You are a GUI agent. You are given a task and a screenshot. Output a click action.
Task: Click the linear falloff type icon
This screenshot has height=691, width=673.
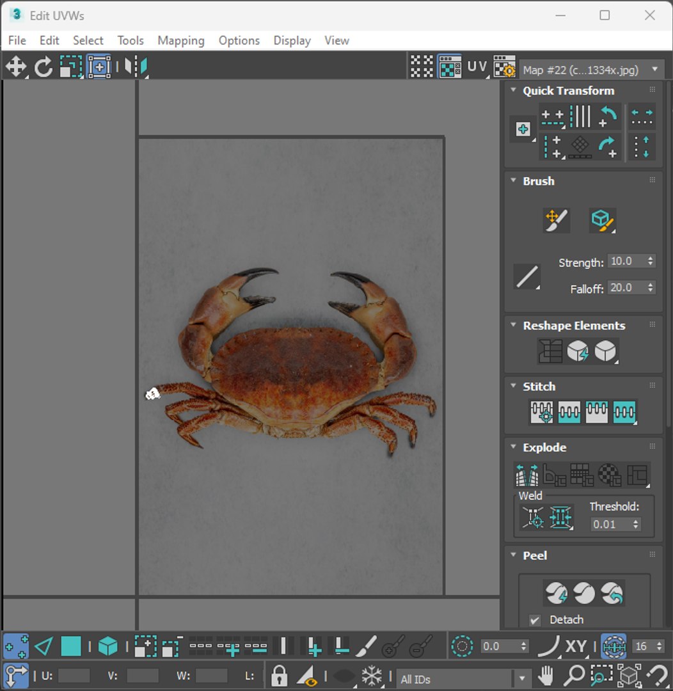pos(527,277)
